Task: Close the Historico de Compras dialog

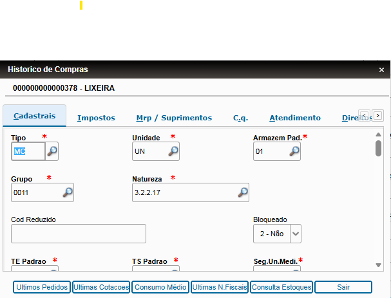Action: click(x=381, y=70)
